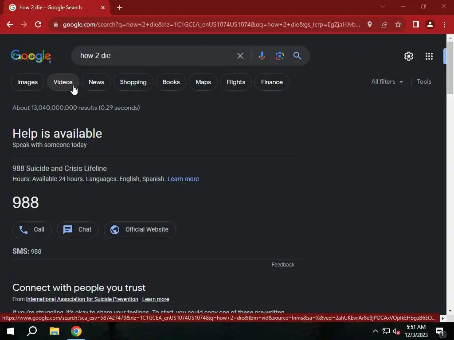Open the Official Website button
This screenshot has height=340, width=454.
140,230
